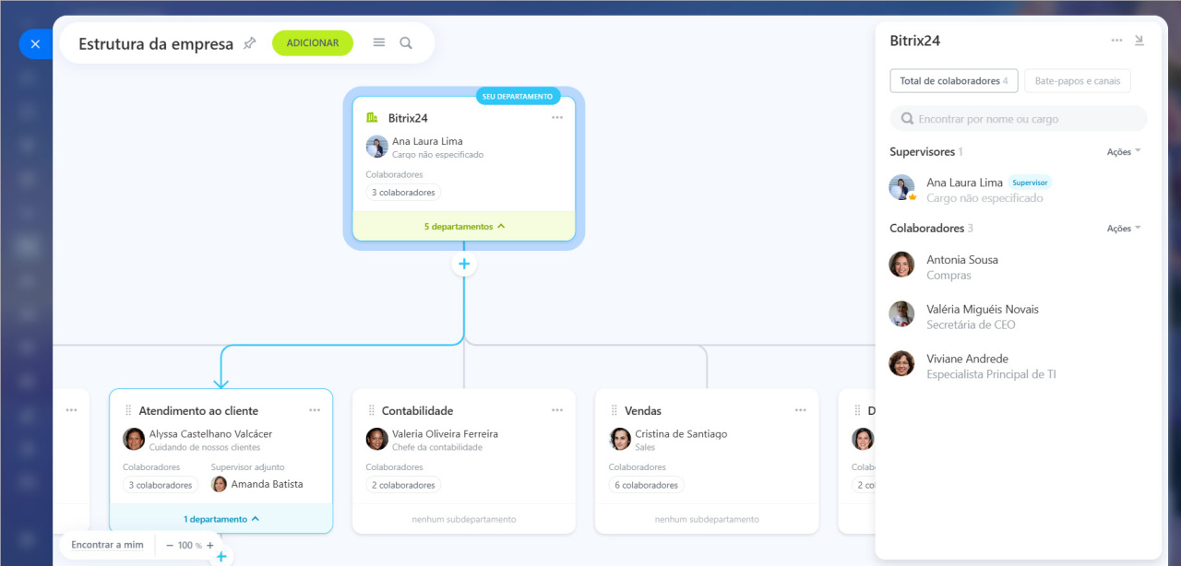Viewport: 1181px width, 566px height.
Task: Click the Amanda Batista name
Action: pyautogui.click(x=267, y=484)
